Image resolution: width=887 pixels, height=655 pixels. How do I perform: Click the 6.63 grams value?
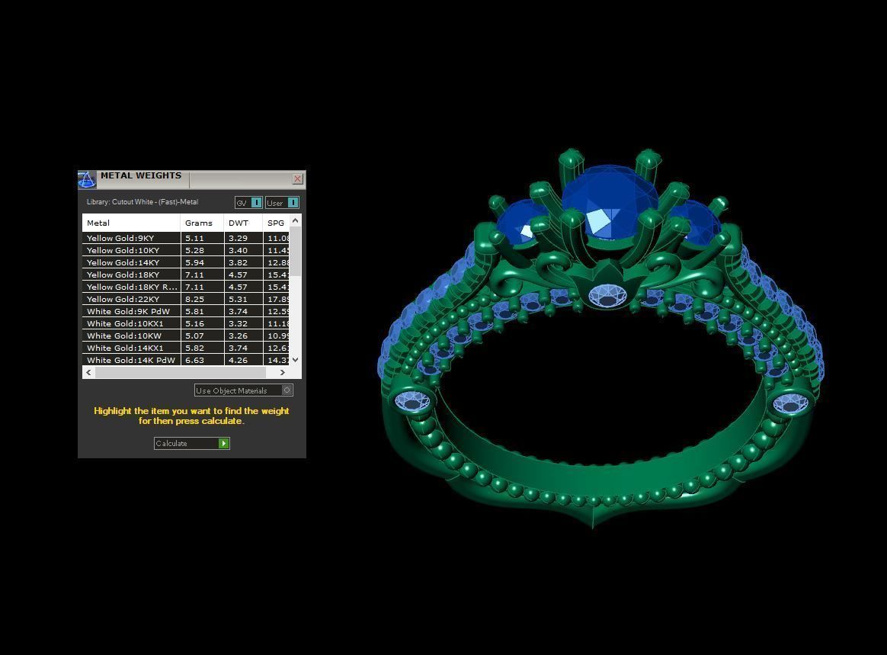tap(194, 359)
